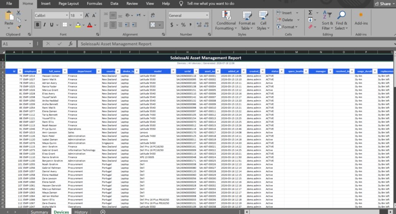Click the Insert Function fx button

tap(71, 44)
